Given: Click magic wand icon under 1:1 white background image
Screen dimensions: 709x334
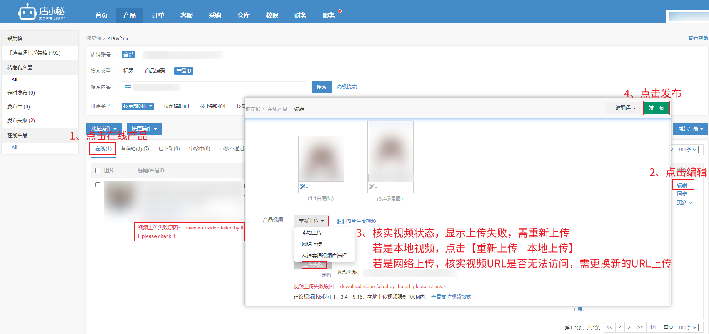Looking at the screenshot, I should click(304, 187).
